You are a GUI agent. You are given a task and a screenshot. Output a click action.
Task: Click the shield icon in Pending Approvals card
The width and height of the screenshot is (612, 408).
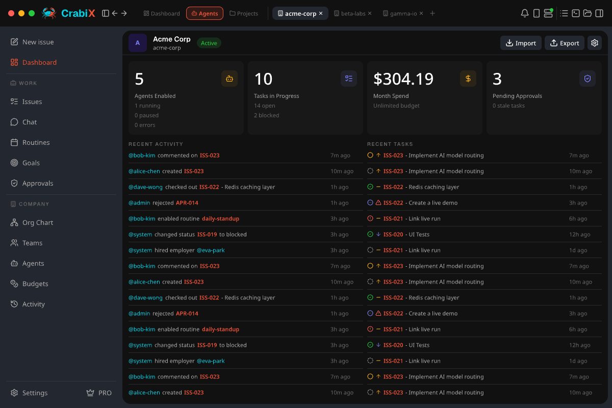click(588, 79)
